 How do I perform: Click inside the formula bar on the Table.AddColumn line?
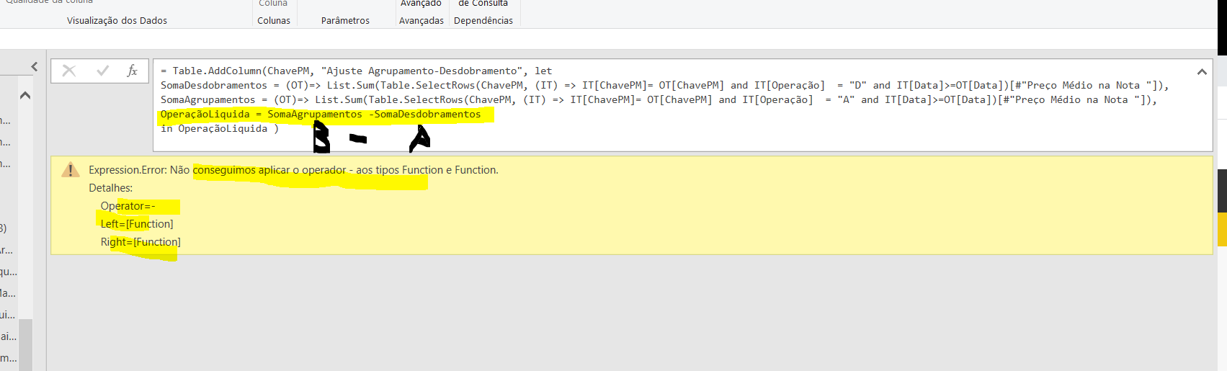[x=356, y=71]
